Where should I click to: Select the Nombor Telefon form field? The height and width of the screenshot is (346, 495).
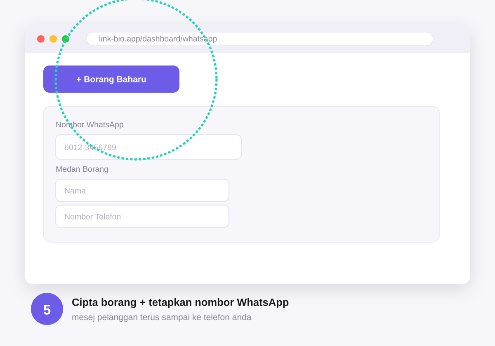[x=142, y=216]
